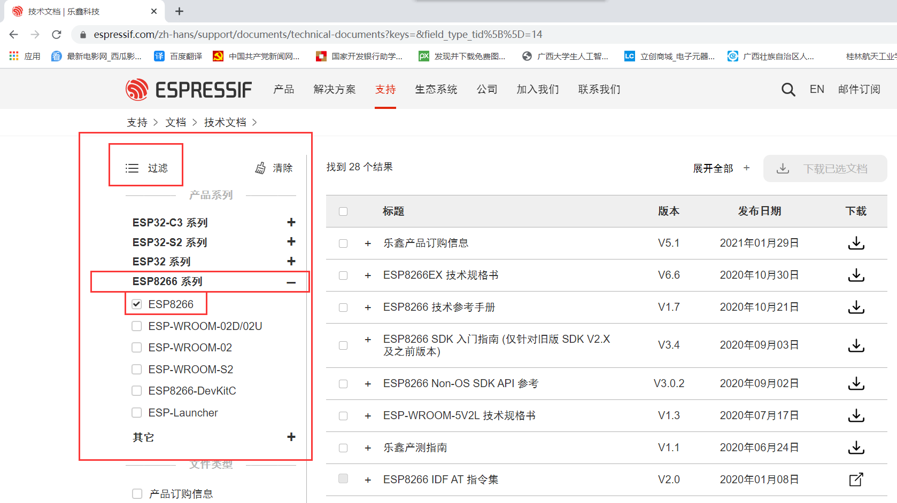Open 立创商城 bookmark
897x503 pixels.
pos(670,56)
